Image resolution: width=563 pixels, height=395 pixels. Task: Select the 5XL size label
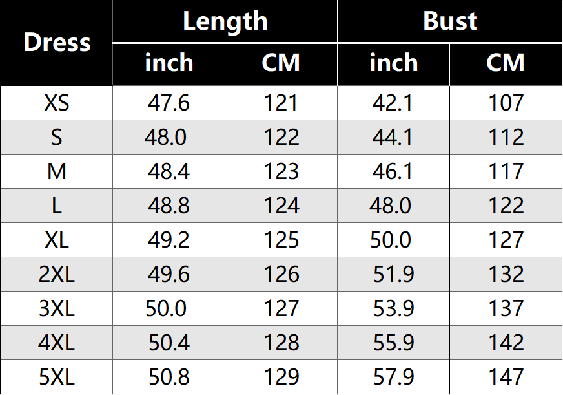[57, 377]
